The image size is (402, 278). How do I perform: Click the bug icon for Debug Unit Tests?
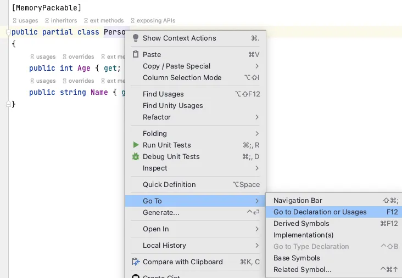tap(136, 157)
